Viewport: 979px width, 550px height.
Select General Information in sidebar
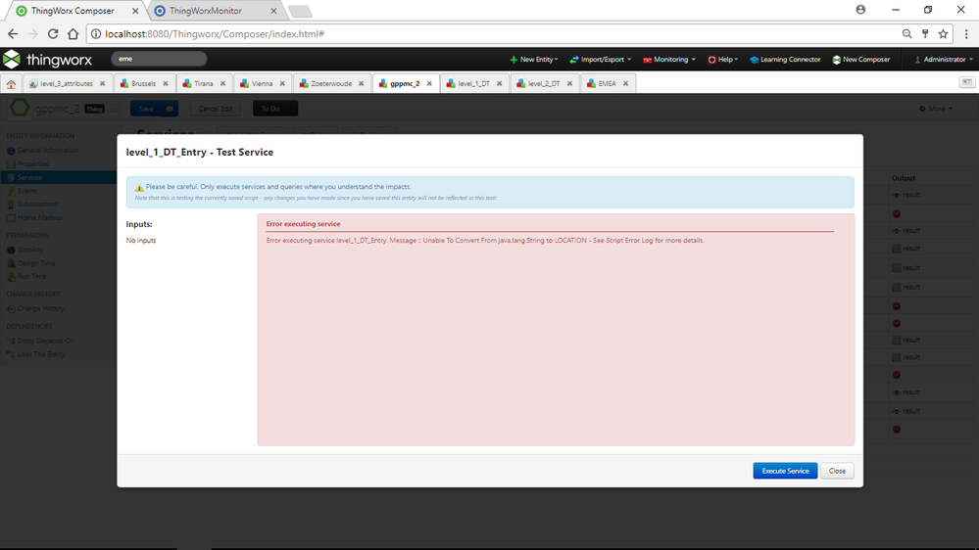48,151
